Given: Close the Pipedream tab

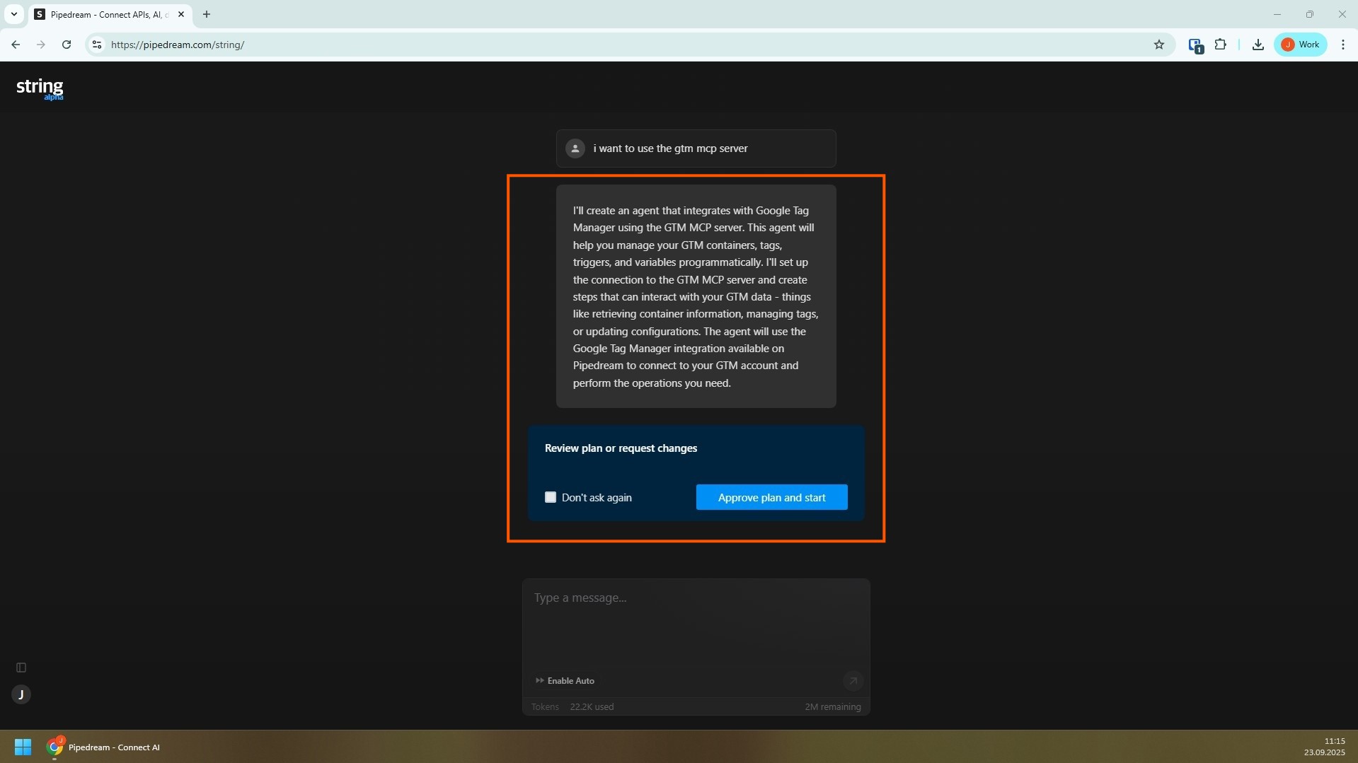Looking at the screenshot, I should (x=181, y=14).
